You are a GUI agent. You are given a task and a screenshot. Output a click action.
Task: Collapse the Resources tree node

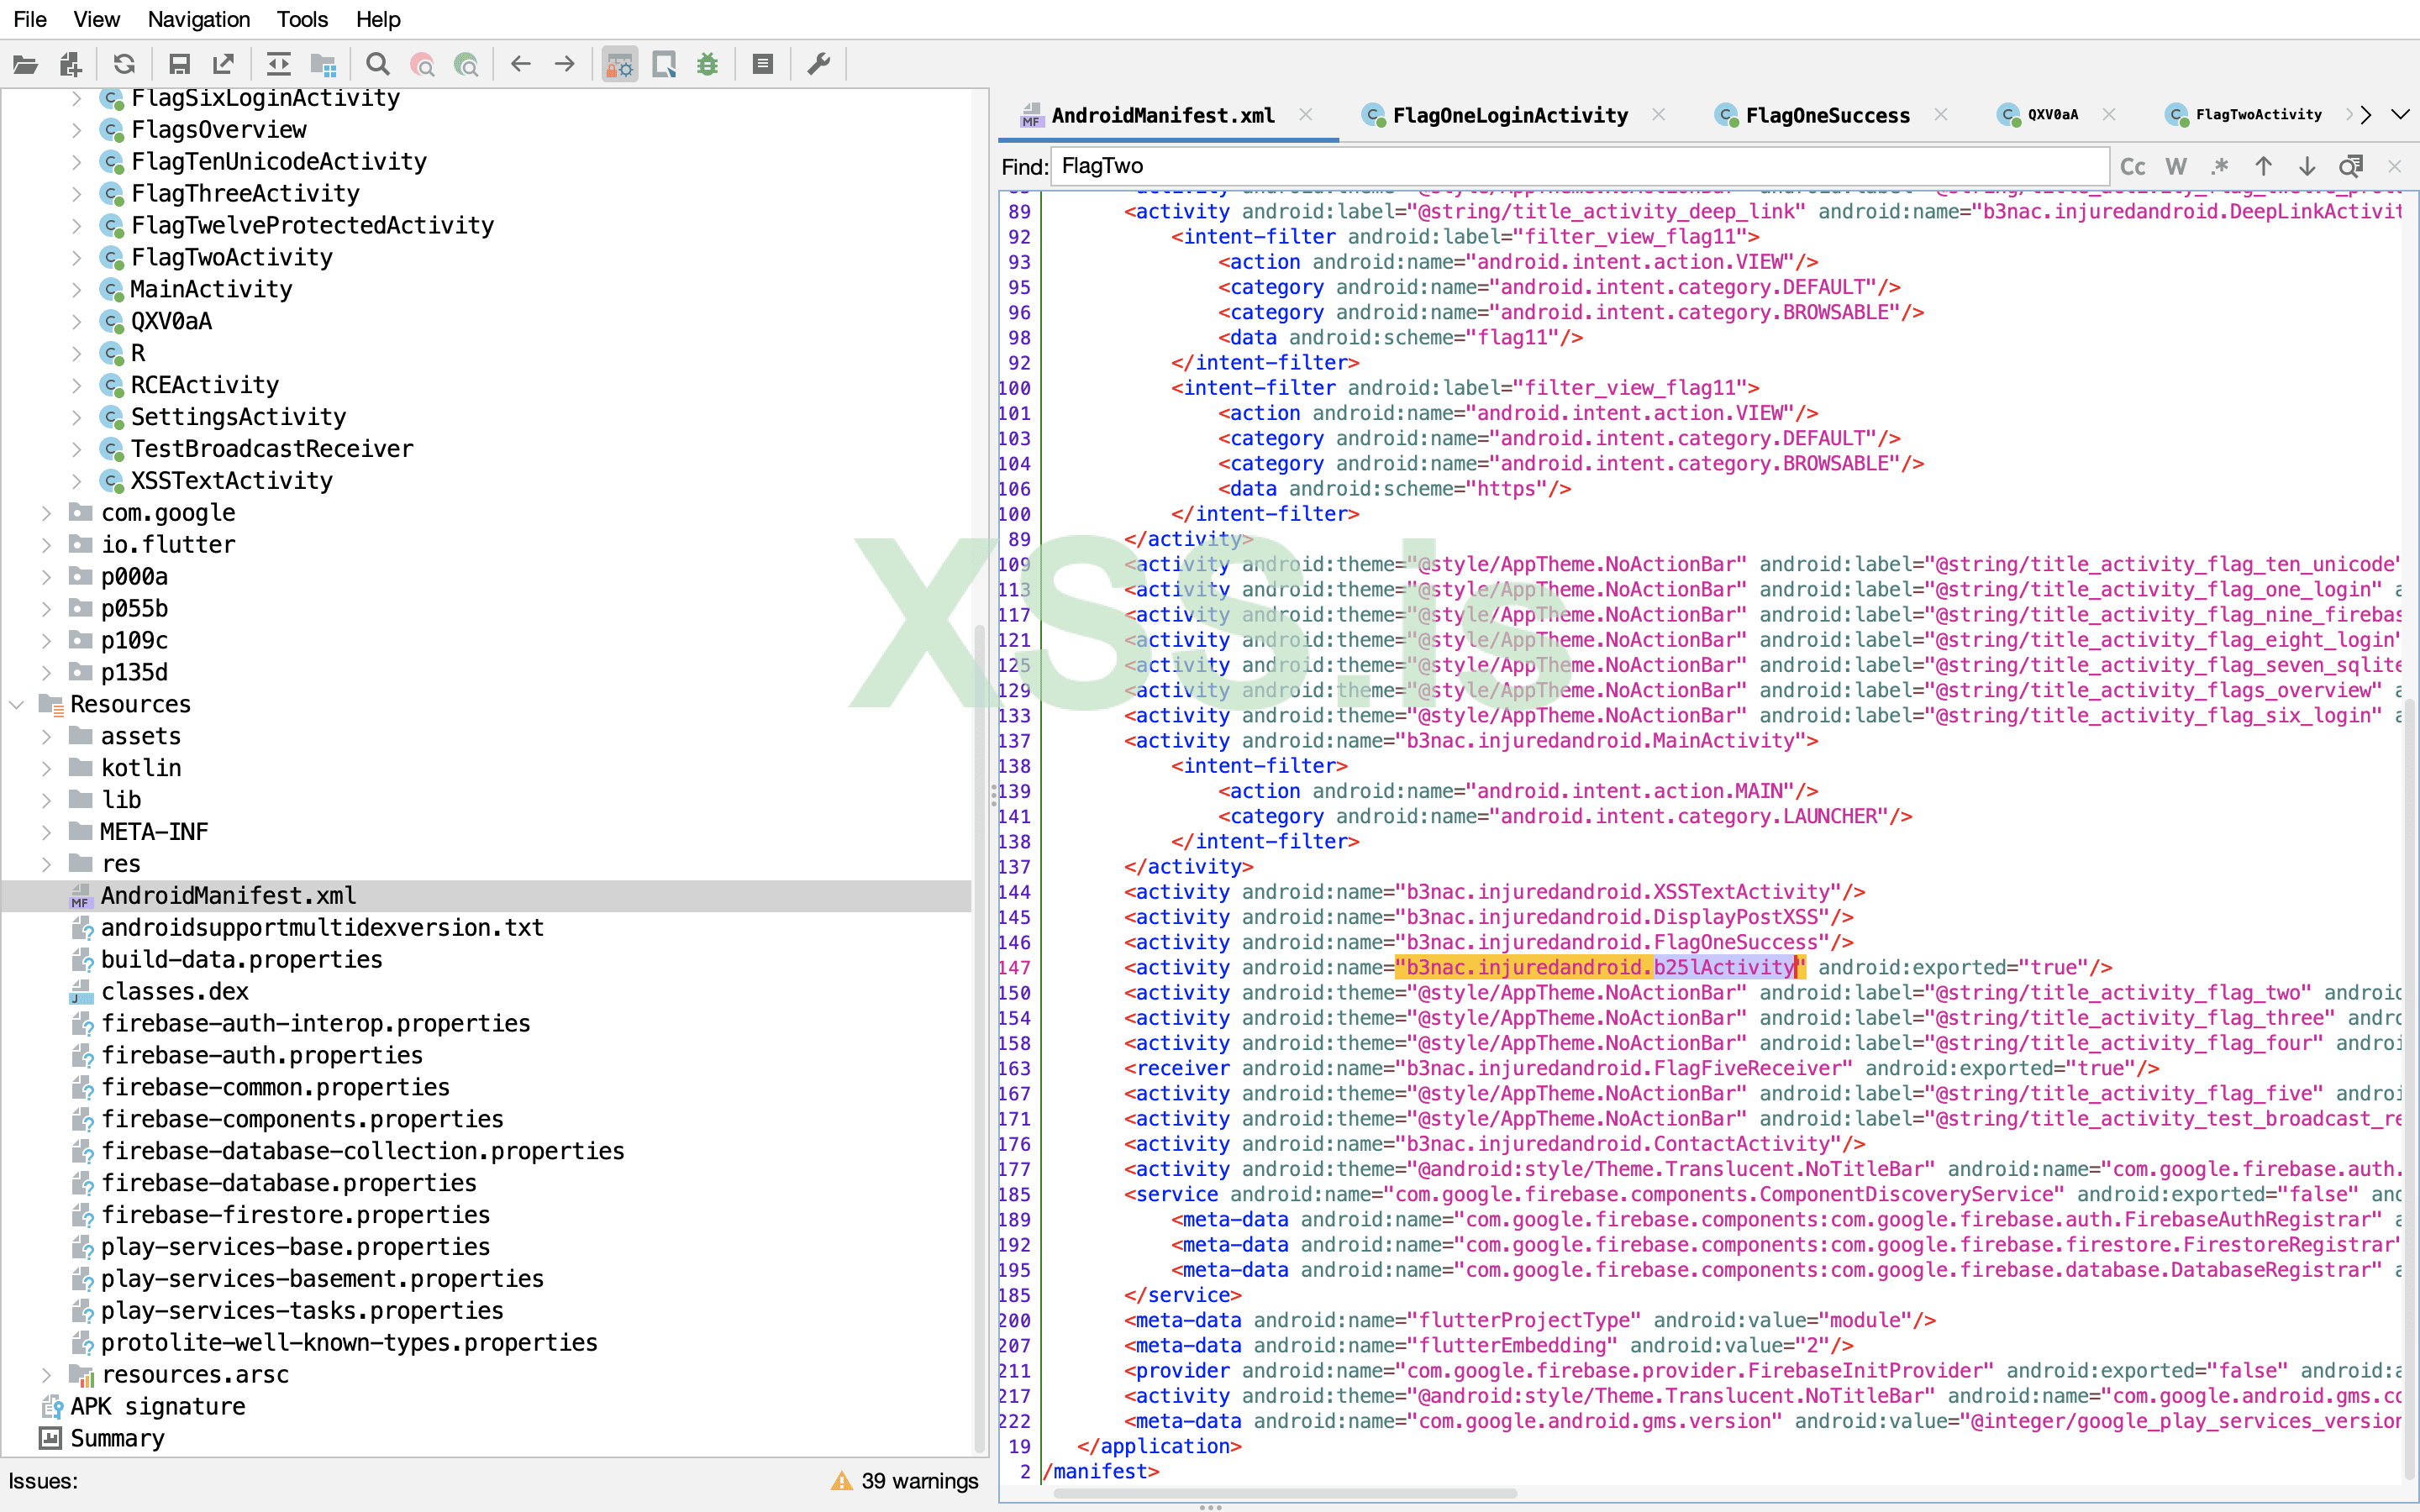click(x=17, y=705)
